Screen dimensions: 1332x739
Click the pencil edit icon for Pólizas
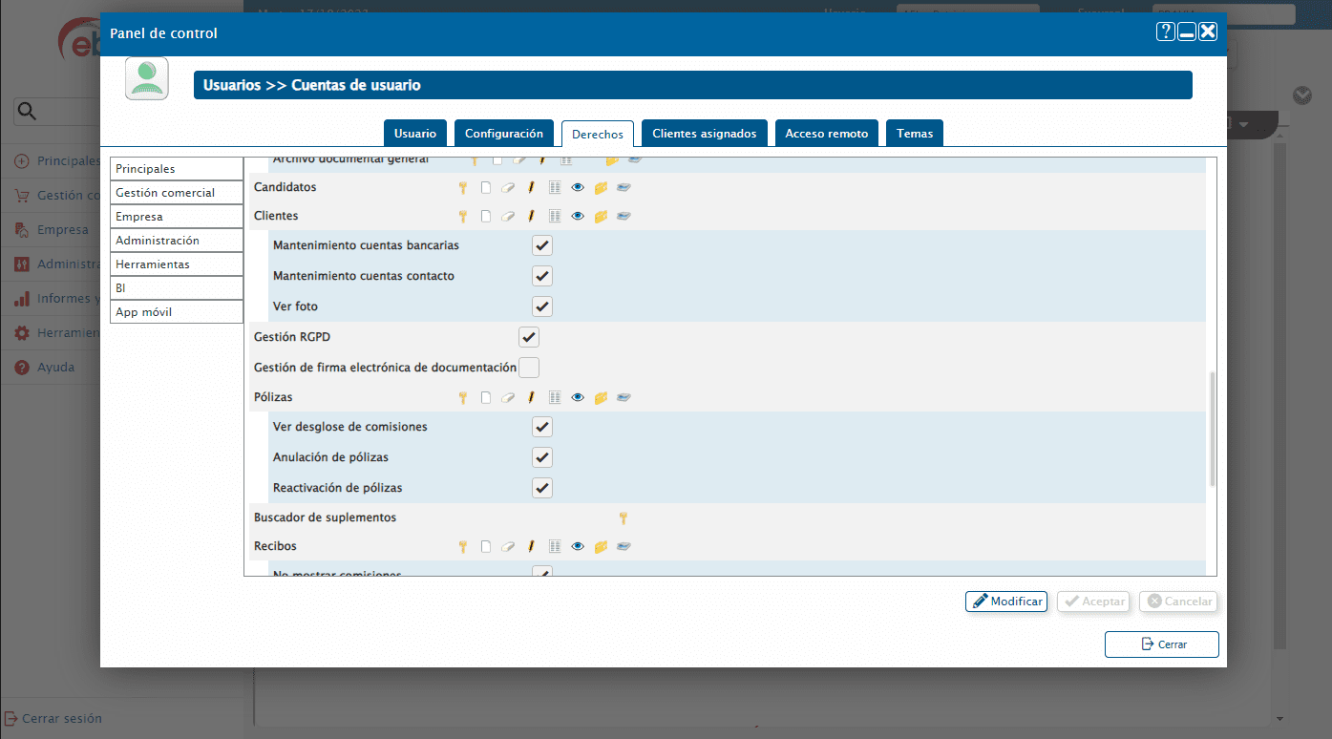531,398
